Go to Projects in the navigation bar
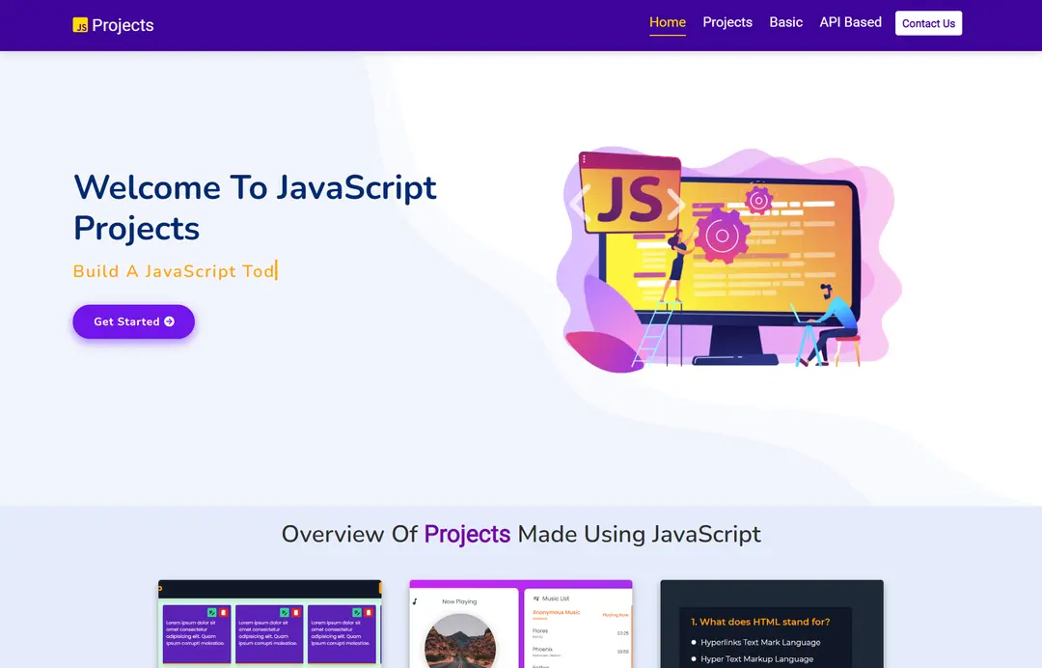1042x668 pixels. (x=727, y=22)
